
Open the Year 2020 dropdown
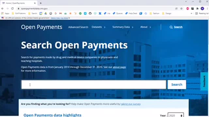(176, 115)
